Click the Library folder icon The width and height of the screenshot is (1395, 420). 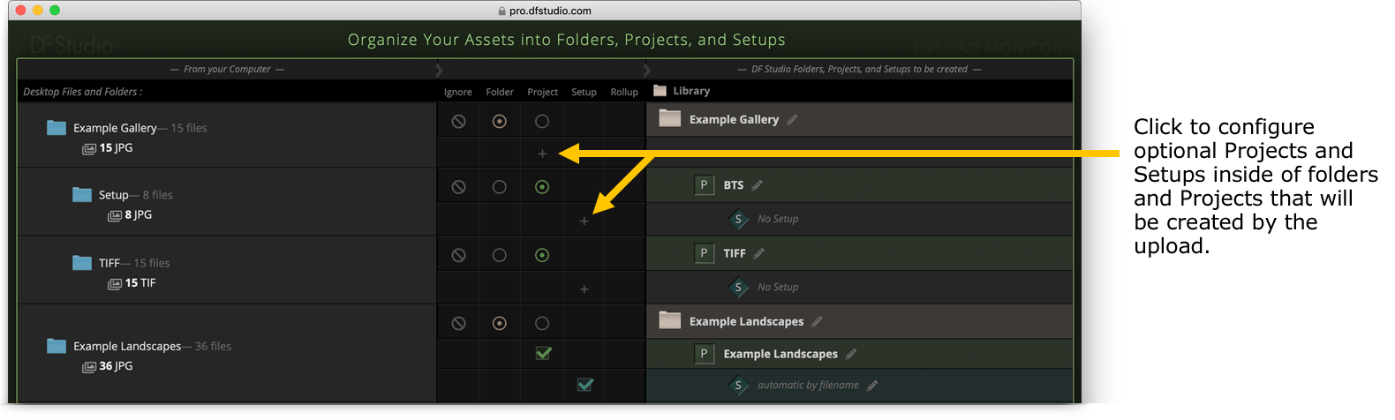point(660,91)
